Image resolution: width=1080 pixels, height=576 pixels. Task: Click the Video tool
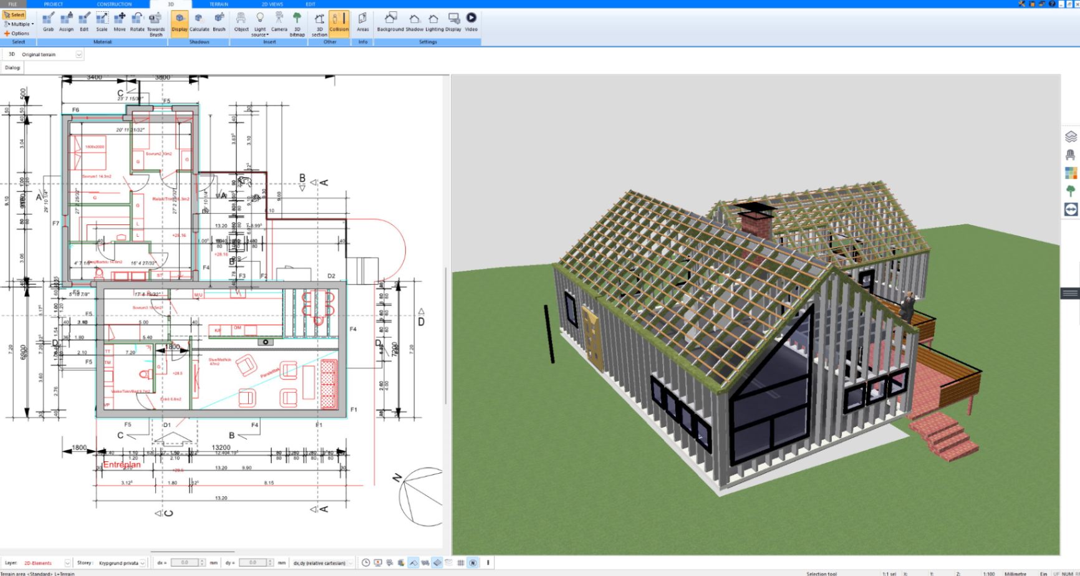(471, 22)
